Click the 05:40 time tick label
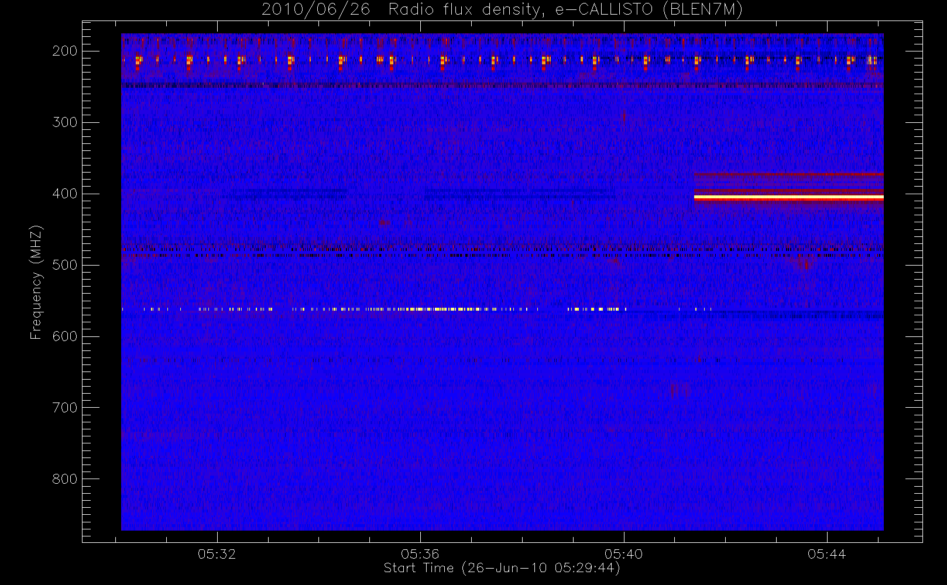The image size is (947, 585). coord(624,554)
